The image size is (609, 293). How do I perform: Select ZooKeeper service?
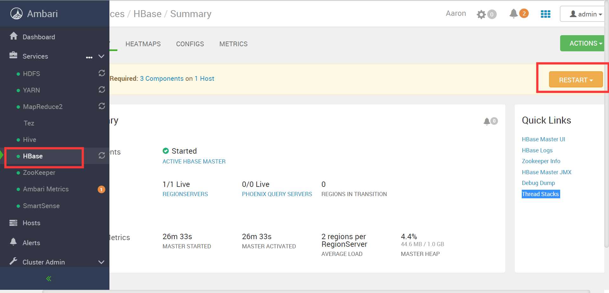[39, 173]
